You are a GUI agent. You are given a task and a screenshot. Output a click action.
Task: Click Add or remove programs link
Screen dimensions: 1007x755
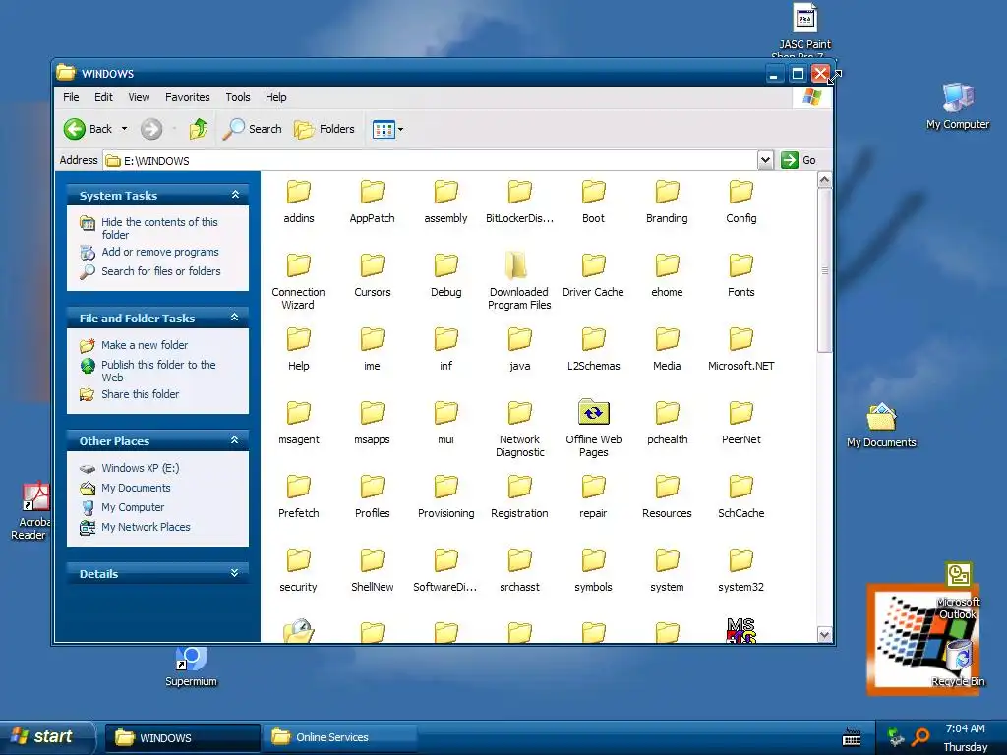[160, 253]
